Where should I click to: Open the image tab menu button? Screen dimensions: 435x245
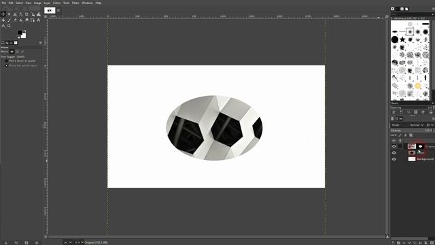(x=58, y=10)
